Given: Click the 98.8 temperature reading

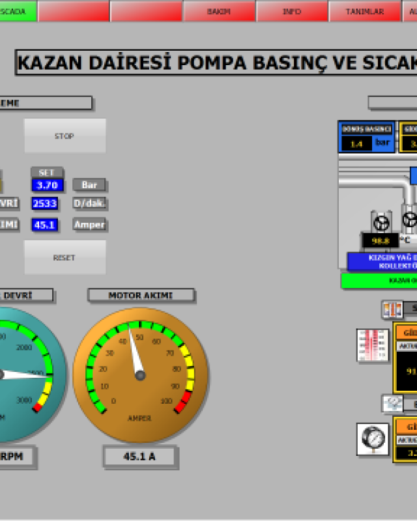Looking at the screenshot, I should pos(381,240).
